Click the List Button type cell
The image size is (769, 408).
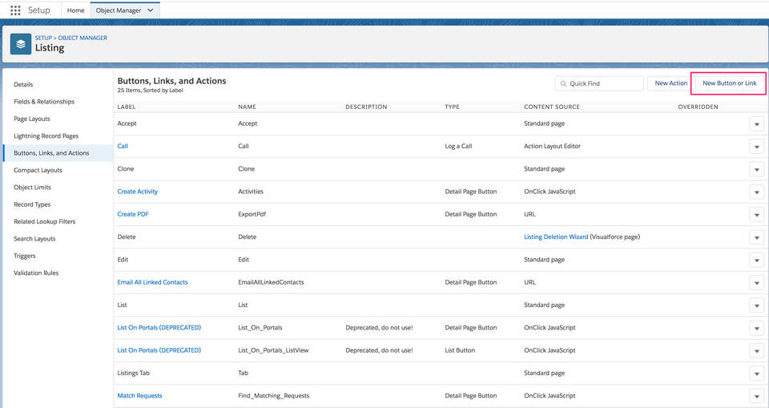[460, 350]
